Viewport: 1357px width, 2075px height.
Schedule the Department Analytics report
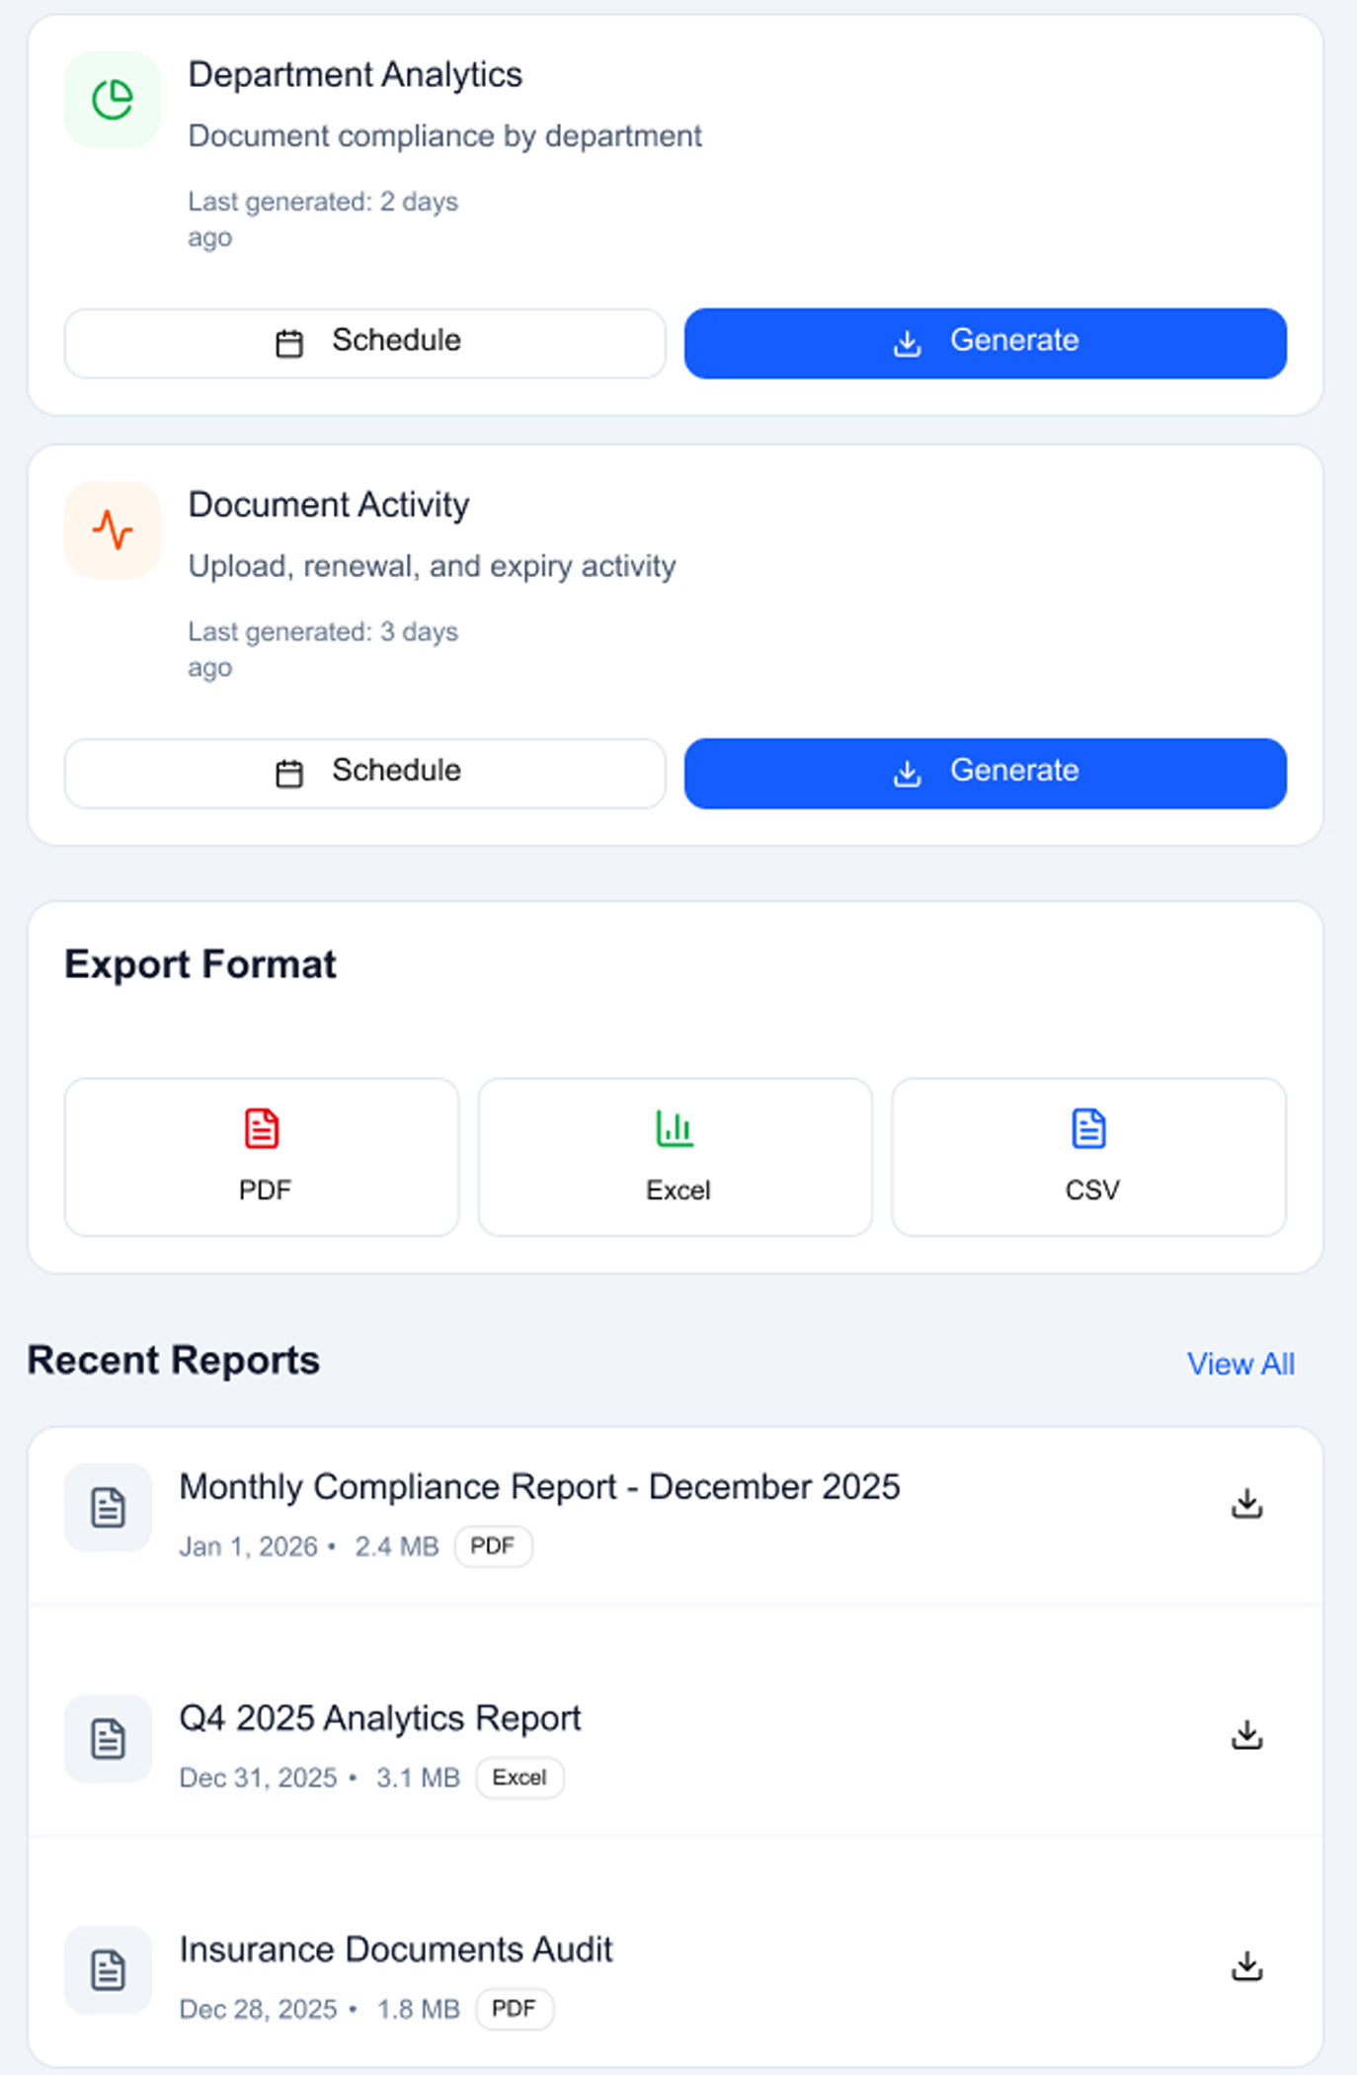(365, 343)
